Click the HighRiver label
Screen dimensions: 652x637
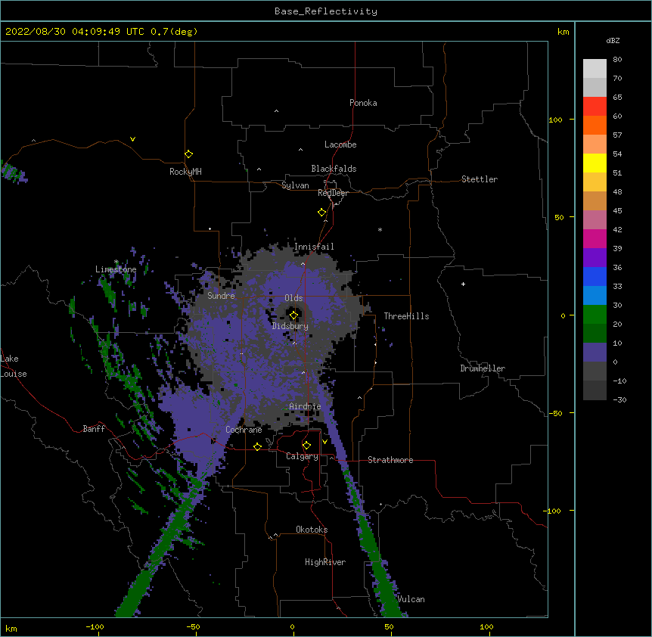pos(325,562)
